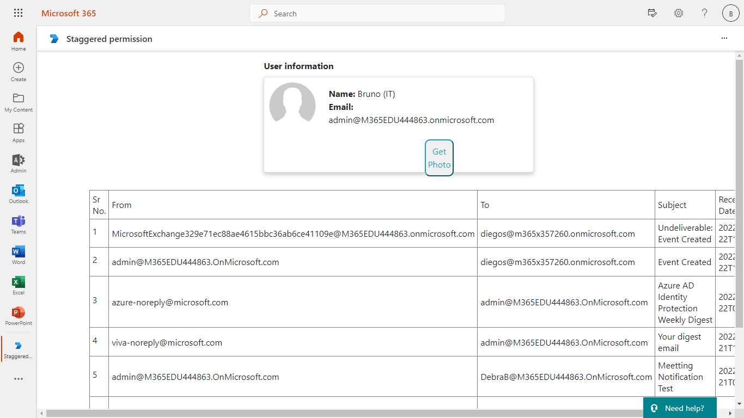Open the Settings gear
Image resolution: width=744 pixels, height=418 pixels.
[678, 13]
